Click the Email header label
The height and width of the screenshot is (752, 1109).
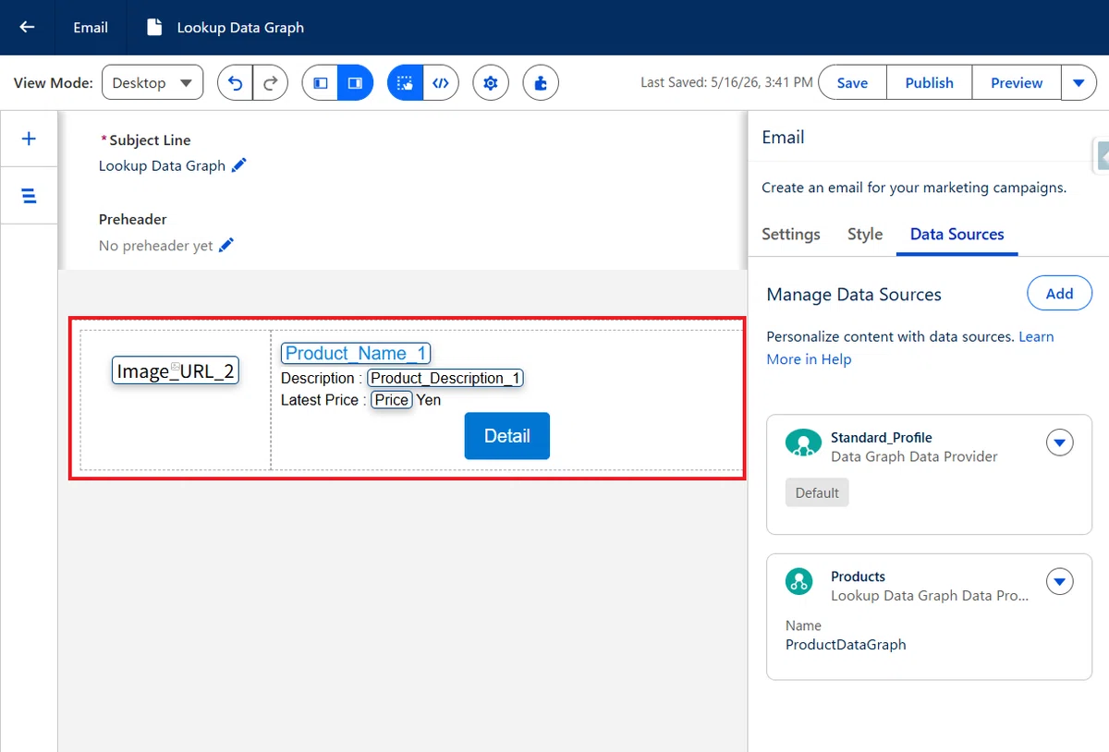coord(91,28)
